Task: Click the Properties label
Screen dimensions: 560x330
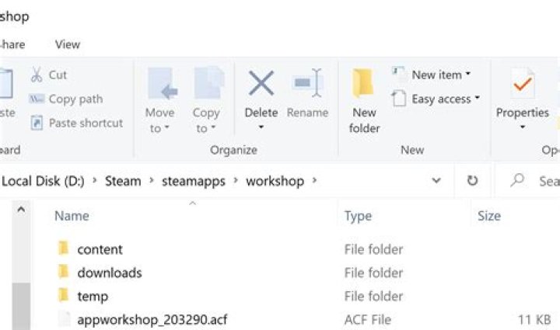Action: point(523,113)
